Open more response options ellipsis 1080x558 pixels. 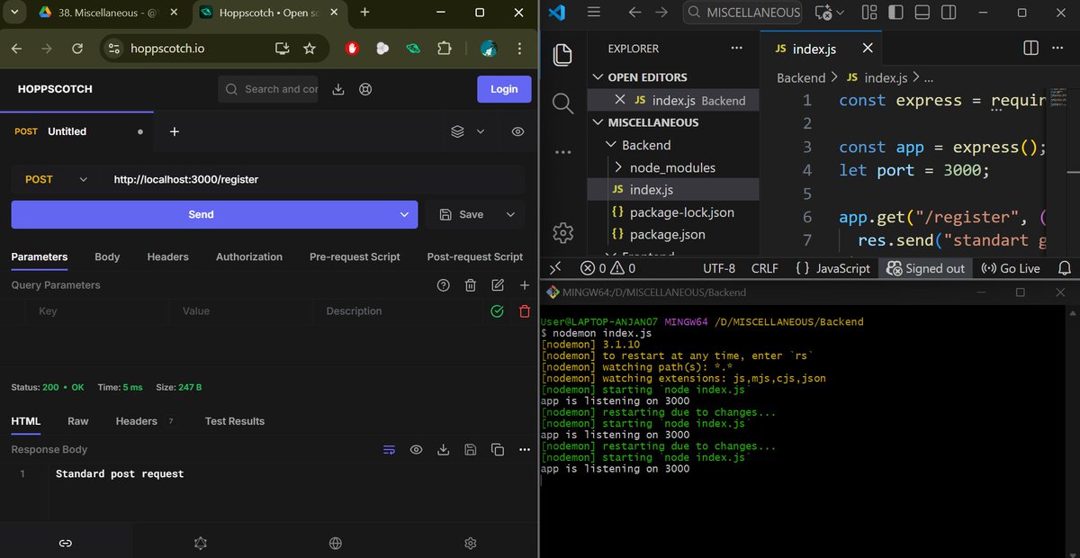[525, 450]
